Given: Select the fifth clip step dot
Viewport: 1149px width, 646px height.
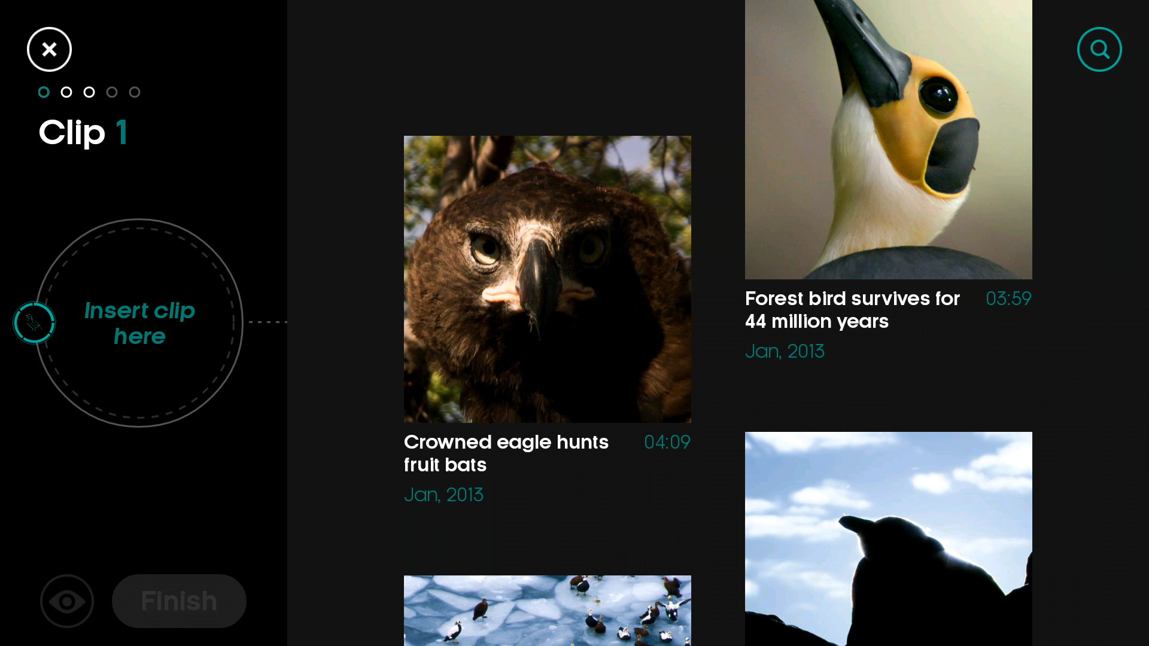Looking at the screenshot, I should (x=135, y=92).
